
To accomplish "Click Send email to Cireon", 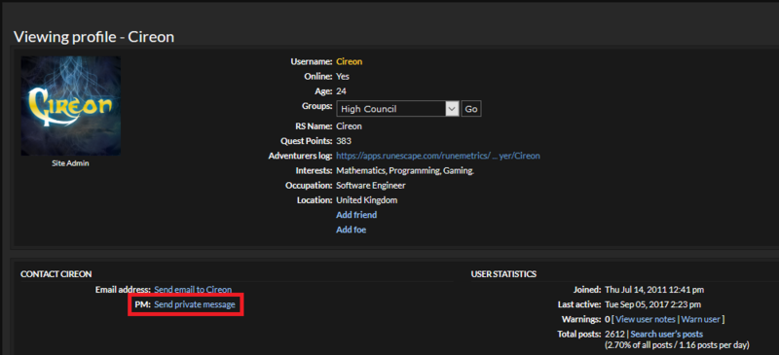I will (x=193, y=290).
